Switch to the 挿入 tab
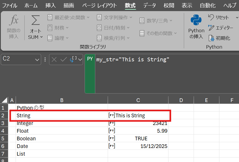 pos(50,6)
